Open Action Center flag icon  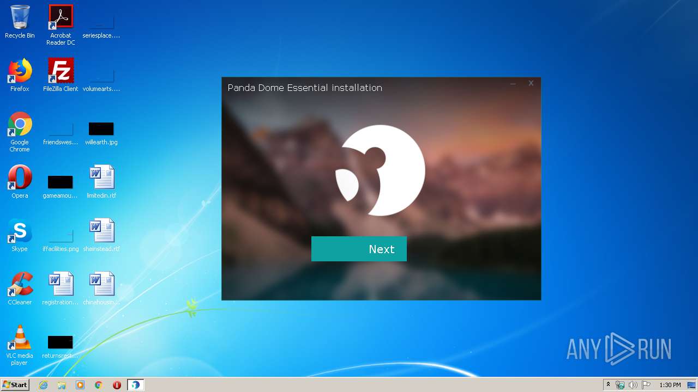pos(646,385)
